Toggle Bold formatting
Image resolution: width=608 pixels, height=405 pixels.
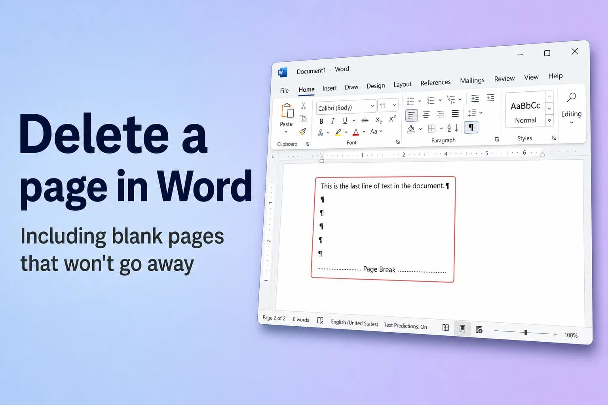tap(321, 121)
